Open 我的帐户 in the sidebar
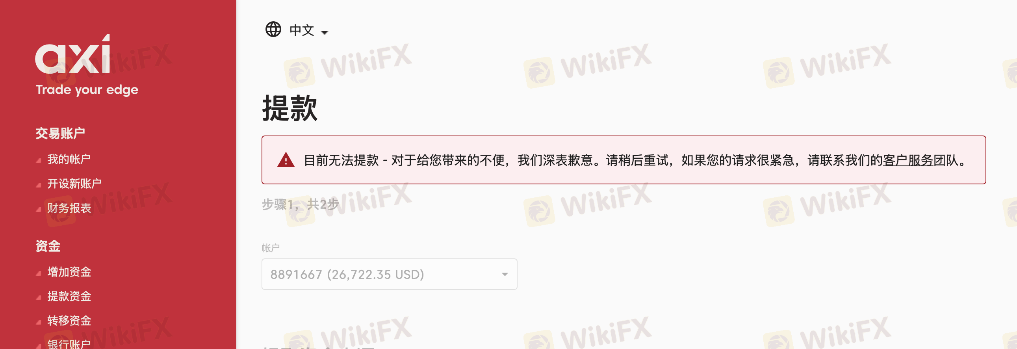The image size is (1017, 349). (x=69, y=159)
